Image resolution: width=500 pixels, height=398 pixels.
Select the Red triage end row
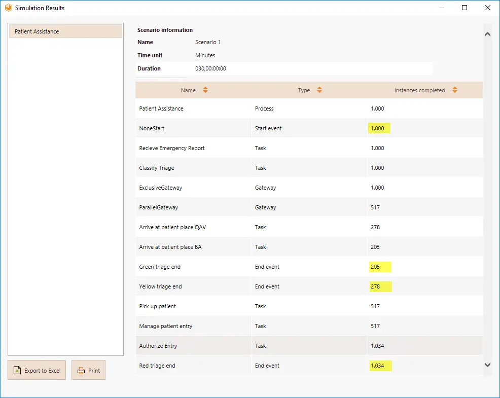tap(309, 366)
